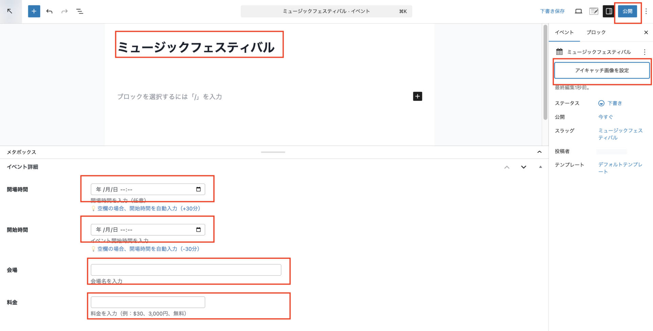Click the 会場 text input field
The height and width of the screenshot is (331, 653).
tap(186, 270)
